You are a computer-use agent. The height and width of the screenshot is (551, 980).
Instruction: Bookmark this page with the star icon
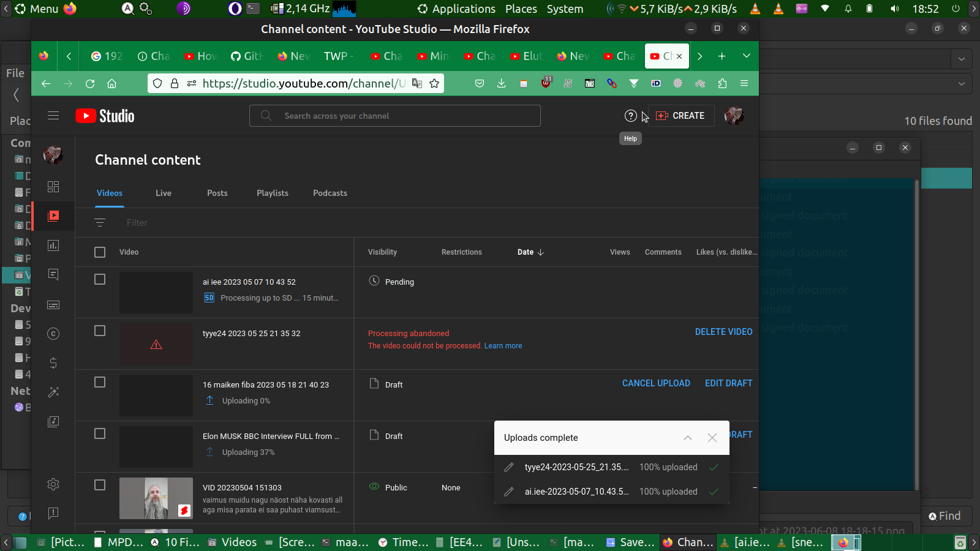coord(434,84)
